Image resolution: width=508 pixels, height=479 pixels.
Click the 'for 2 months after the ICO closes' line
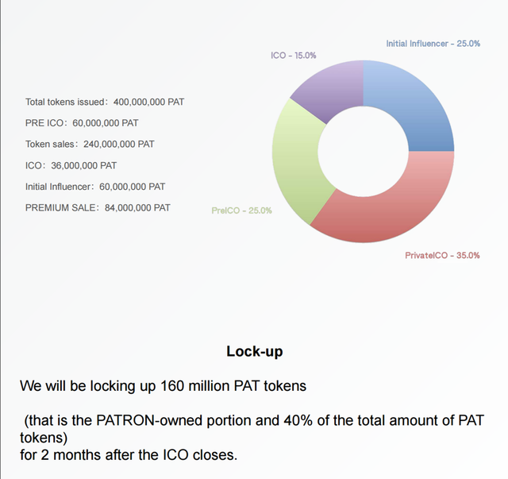tap(129, 454)
